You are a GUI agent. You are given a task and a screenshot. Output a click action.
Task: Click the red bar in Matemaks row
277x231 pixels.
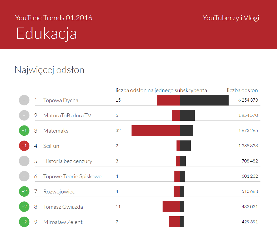coord(155,130)
